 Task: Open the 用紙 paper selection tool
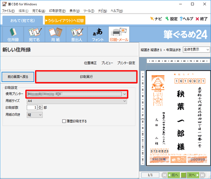click(56, 35)
